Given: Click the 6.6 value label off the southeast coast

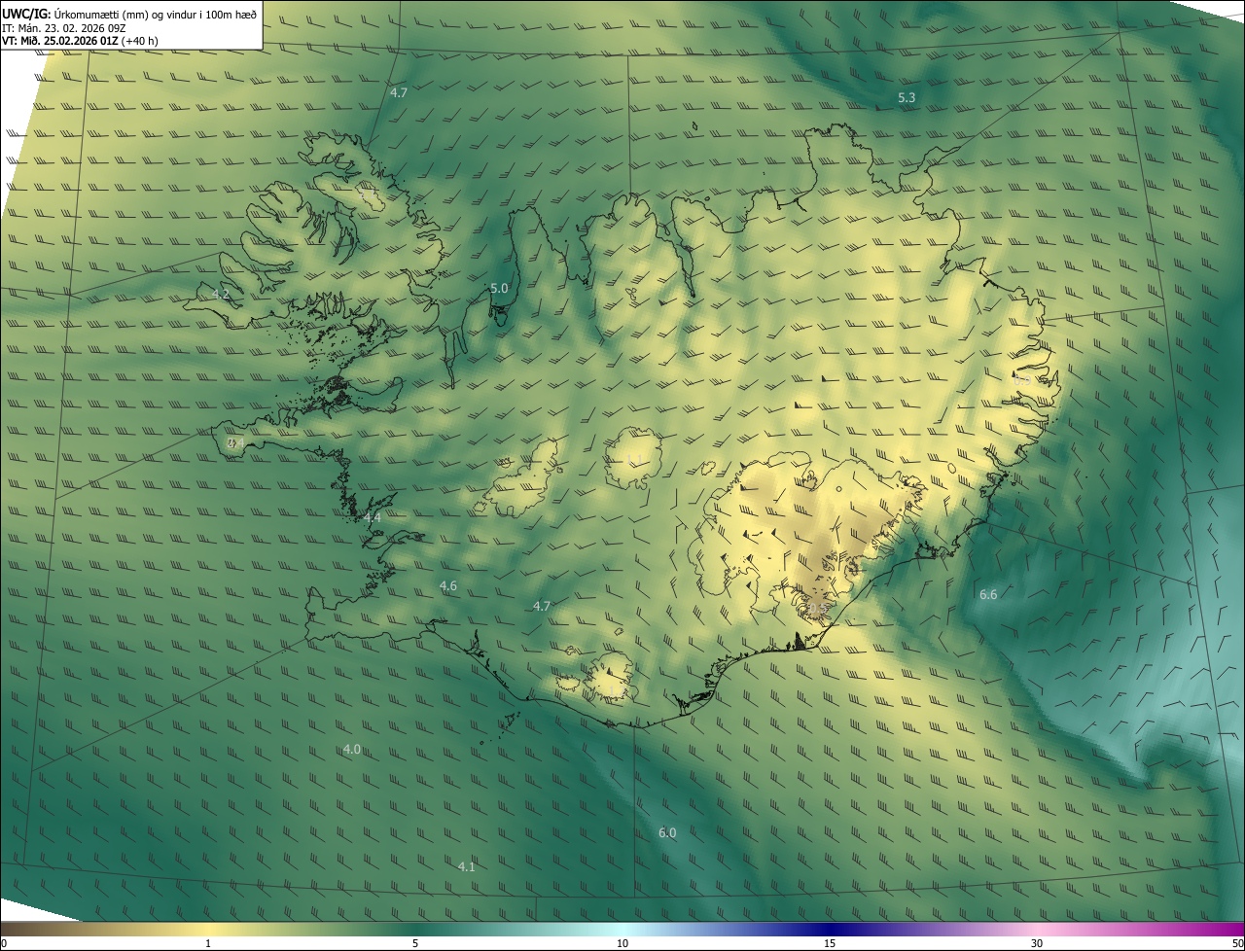Looking at the screenshot, I should (x=988, y=594).
